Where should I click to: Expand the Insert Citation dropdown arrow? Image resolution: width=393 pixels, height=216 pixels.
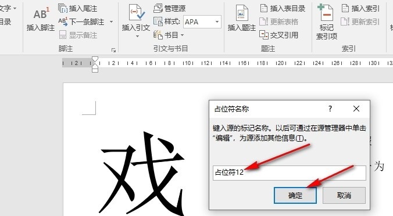click(x=137, y=37)
